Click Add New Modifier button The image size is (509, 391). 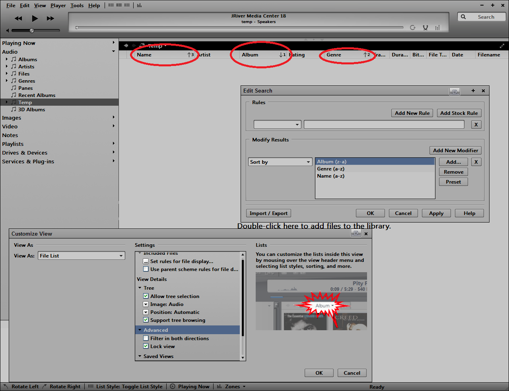click(x=456, y=150)
